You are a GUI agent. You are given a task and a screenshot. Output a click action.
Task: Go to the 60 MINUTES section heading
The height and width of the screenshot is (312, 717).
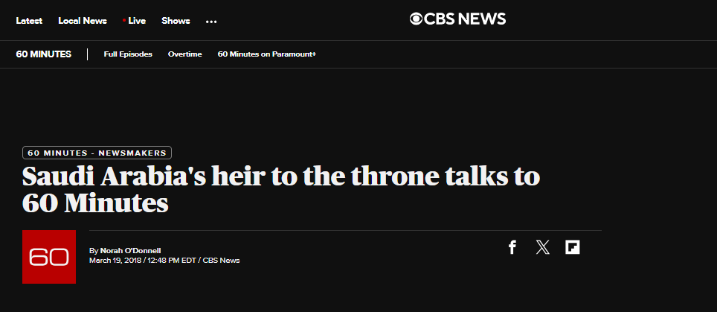43,54
